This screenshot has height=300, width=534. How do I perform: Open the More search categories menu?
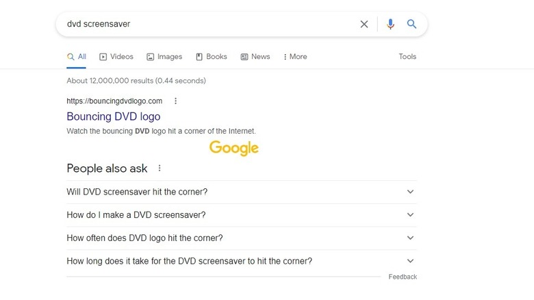tap(294, 57)
